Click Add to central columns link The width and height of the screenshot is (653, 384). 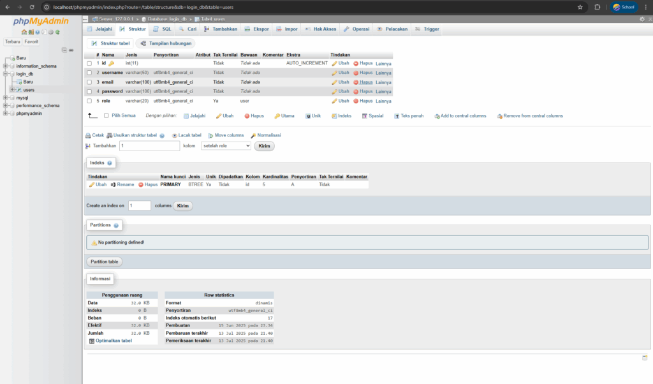click(x=460, y=116)
